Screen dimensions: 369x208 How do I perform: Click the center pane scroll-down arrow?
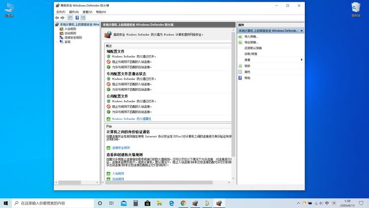tap(233, 178)
